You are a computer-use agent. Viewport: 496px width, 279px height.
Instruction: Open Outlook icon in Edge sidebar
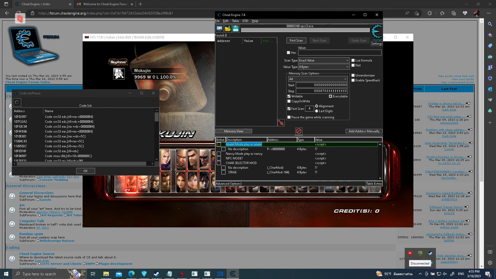tap(490, 89)
